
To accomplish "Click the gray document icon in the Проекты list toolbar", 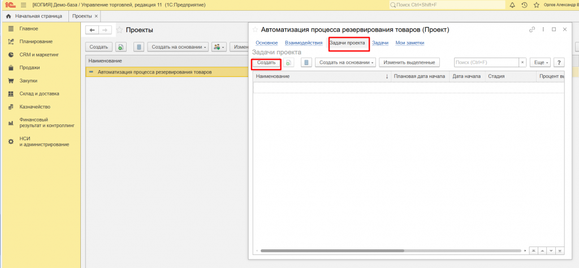I will 139,47.
